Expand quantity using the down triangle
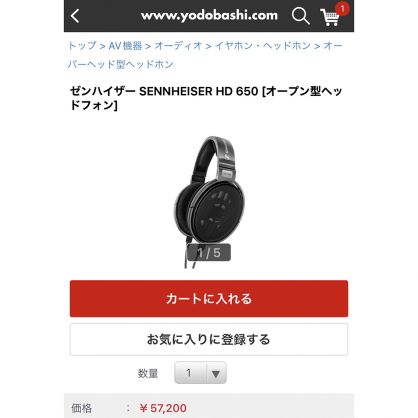The height and width of the screenshot is (418, 418). coord(216,373)
